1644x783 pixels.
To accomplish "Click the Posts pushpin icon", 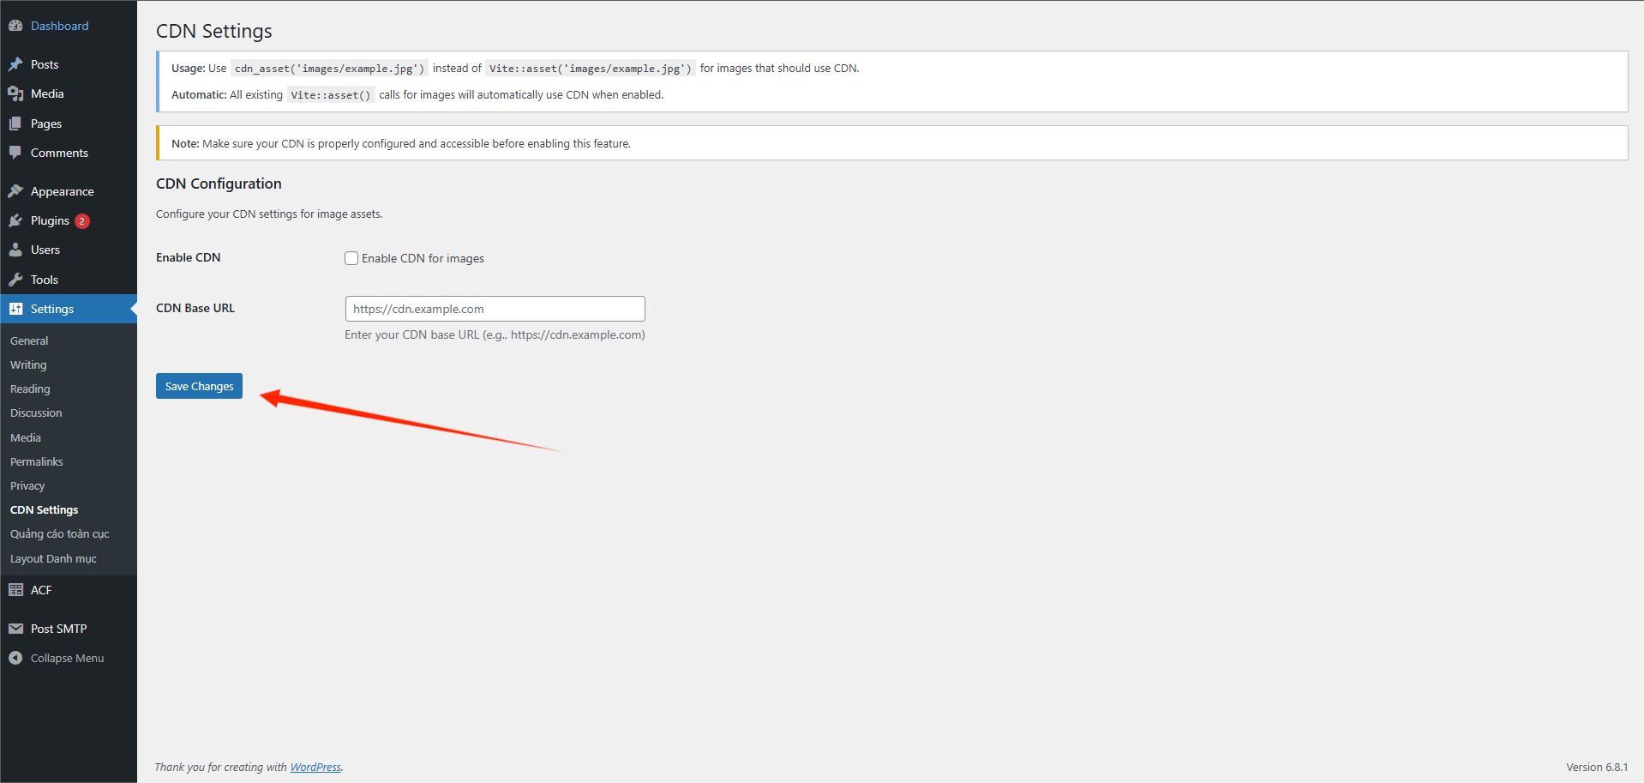I will tap(15, 64).
